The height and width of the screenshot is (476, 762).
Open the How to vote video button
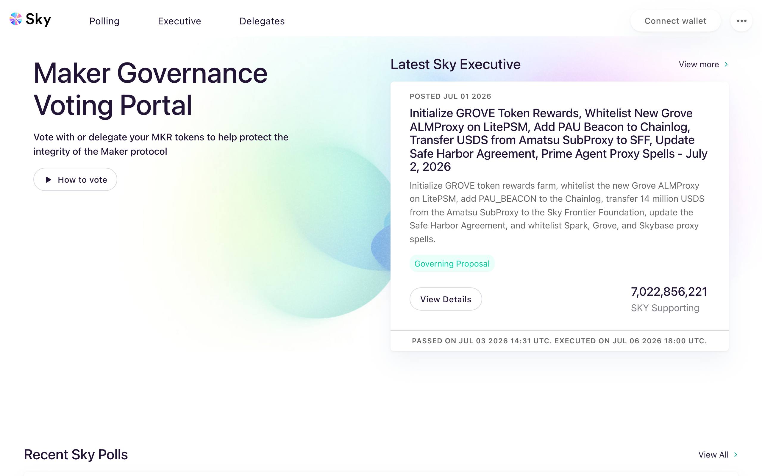(x=75, y=179)
